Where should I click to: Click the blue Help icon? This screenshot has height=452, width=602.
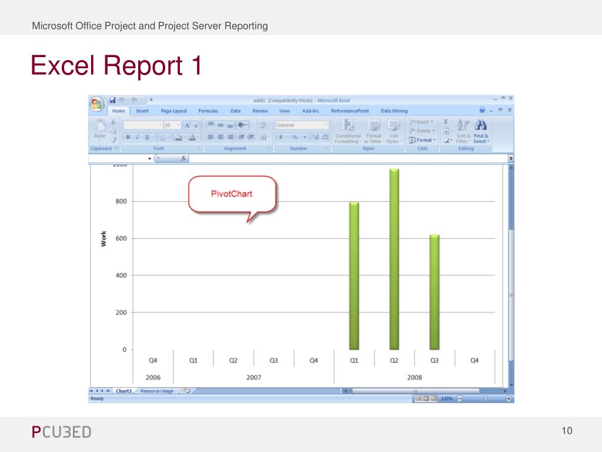point(482,110)
